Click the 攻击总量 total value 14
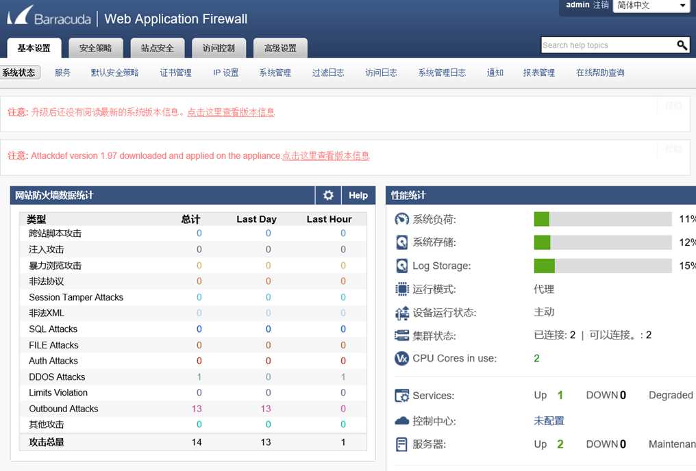 [x=197, y=442]
